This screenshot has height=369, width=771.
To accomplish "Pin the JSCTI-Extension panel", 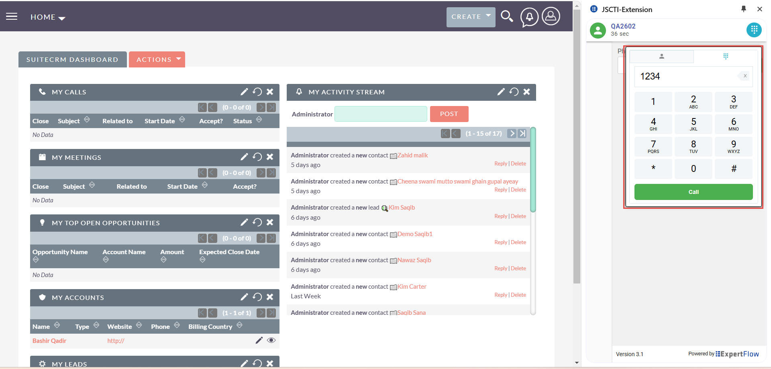I will [743, 9].
